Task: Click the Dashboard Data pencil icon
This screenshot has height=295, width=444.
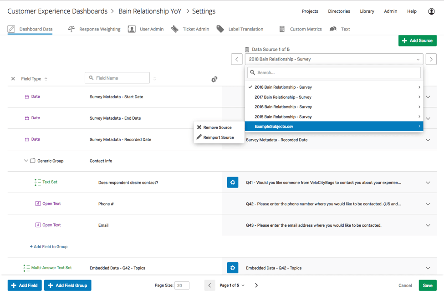Action: point(11,29)
